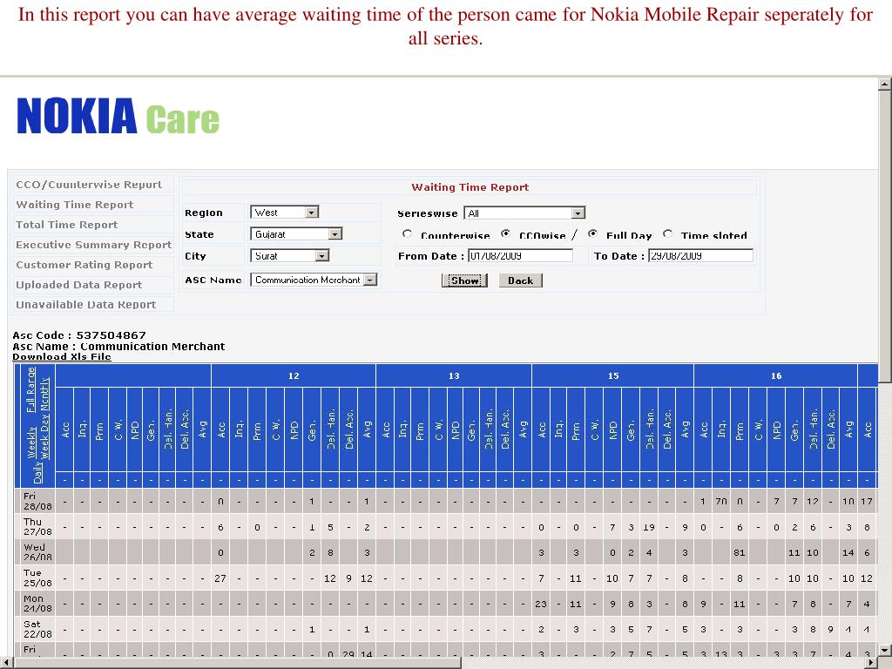Click the Download Xls File link
892x669 pixels.
[62, 356]
